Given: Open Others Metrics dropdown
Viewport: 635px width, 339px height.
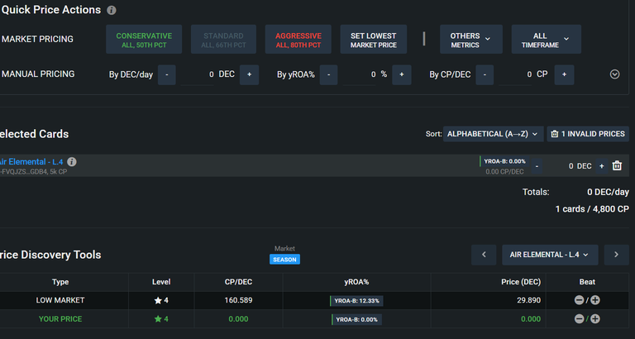Looking at the screenshot, I should coord(471,40).
